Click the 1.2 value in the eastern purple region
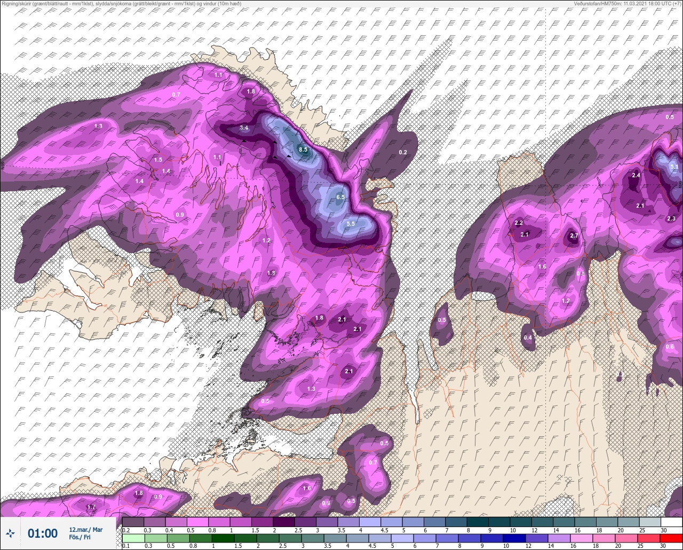The width and height of the screenshot is (683, 550). [566, 301]
